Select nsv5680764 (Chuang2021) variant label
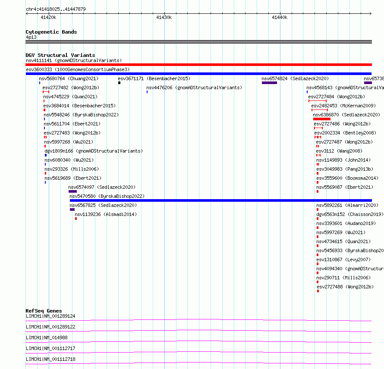This screenshot has height=369, width=384. click(x=69, y=78)
